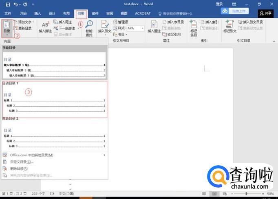The height and width of the screenshot is (199, 278).
Task: Switch to the 审阅 ribbon tab
Action: (110, 13)
